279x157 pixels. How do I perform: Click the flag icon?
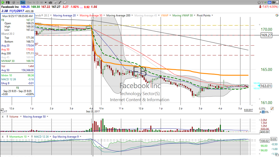tap(263, 2)
